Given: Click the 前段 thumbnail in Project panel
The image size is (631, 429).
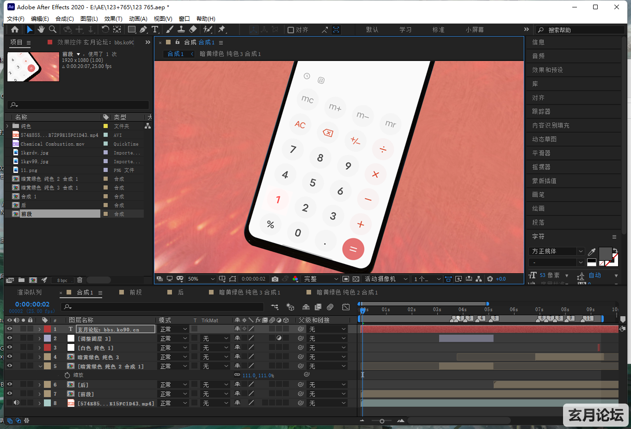Looking at the screenshot, I should tap(33, 67).
